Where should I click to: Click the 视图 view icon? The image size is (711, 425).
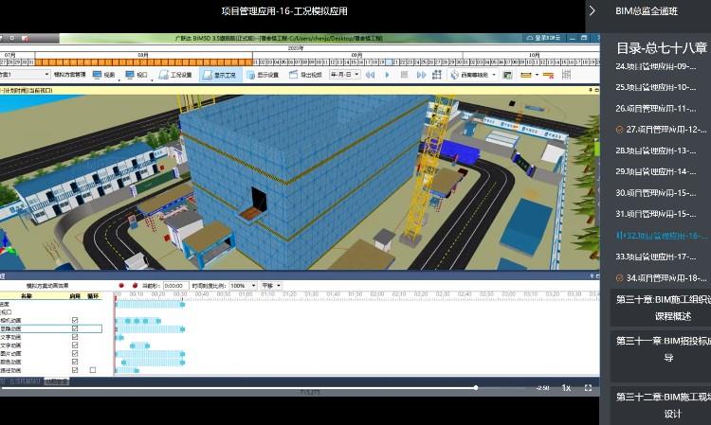104,74
